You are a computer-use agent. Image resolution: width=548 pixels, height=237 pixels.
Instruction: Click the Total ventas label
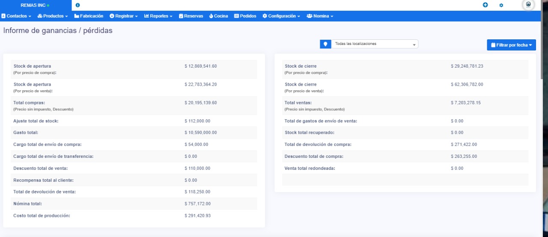(x=298, y=103)
